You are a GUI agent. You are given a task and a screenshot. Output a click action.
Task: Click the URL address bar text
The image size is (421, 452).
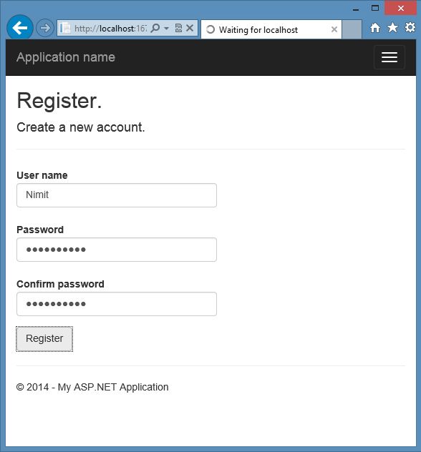(111, 29)
